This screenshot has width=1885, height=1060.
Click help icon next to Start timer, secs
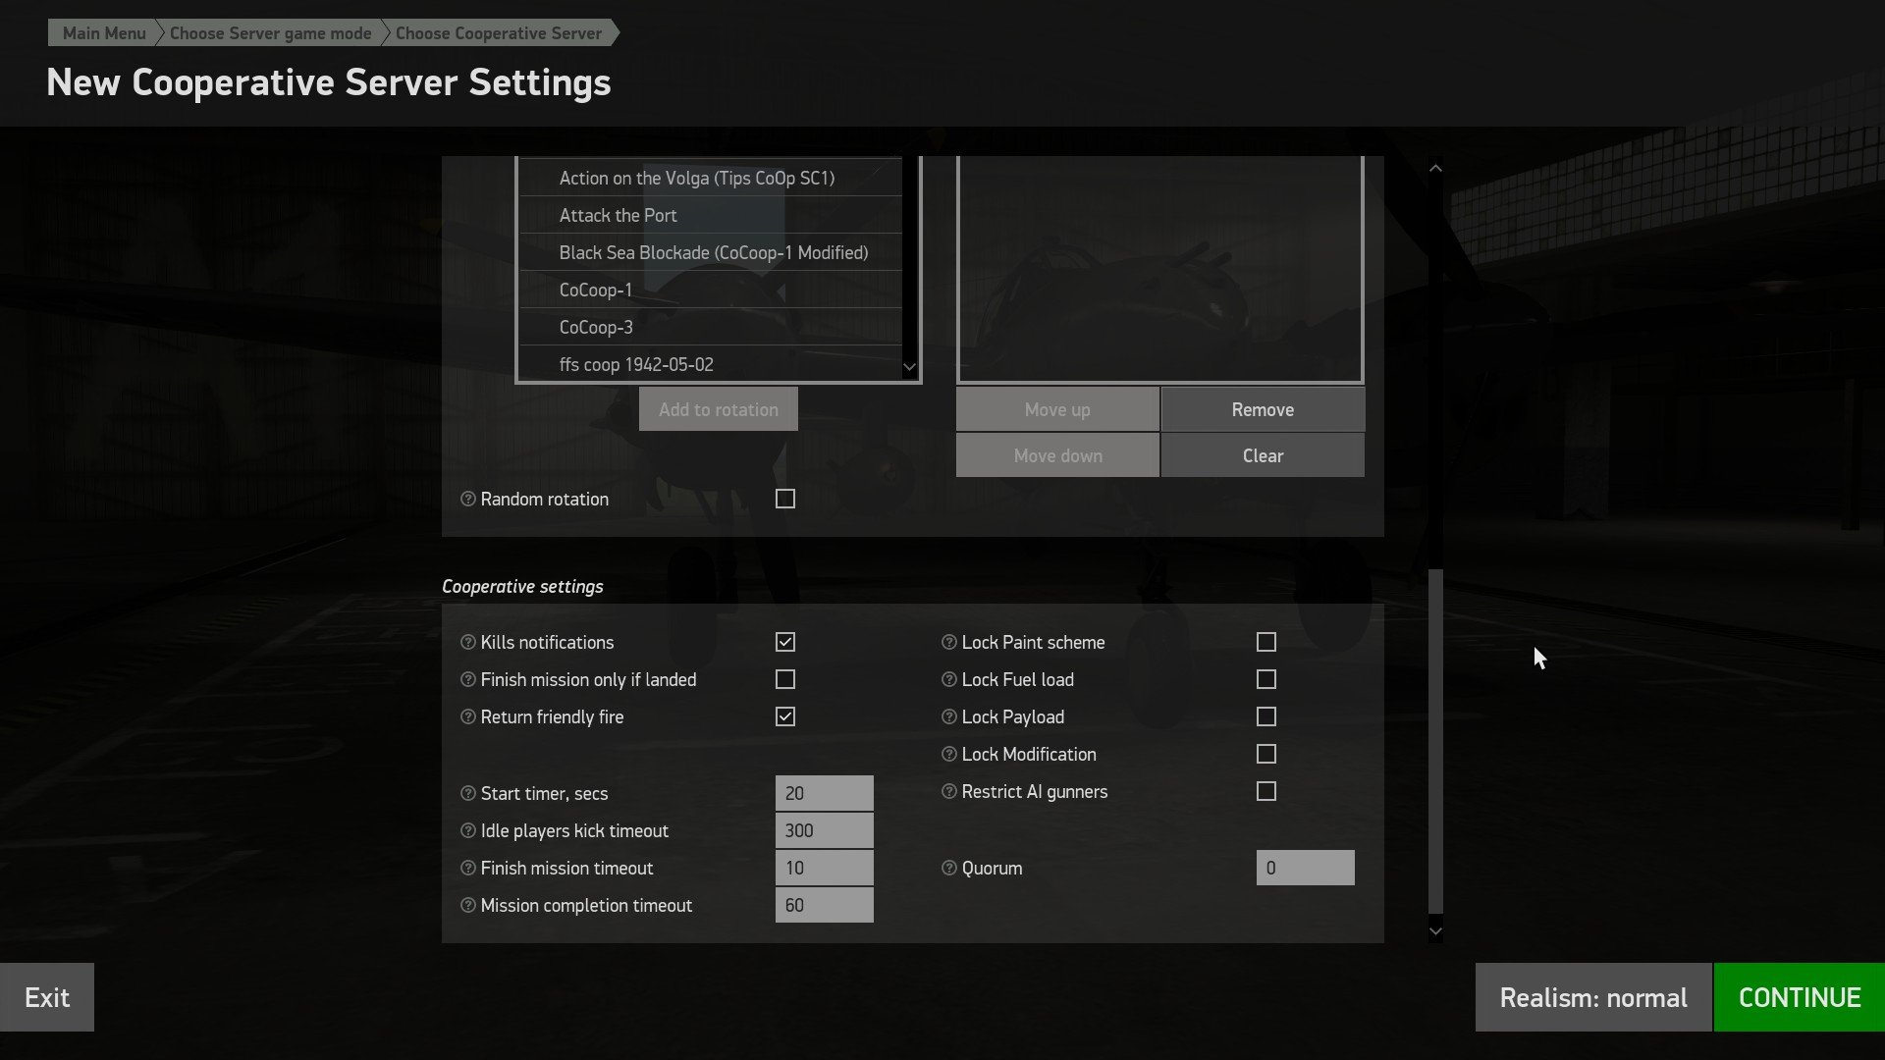point(467,793)
